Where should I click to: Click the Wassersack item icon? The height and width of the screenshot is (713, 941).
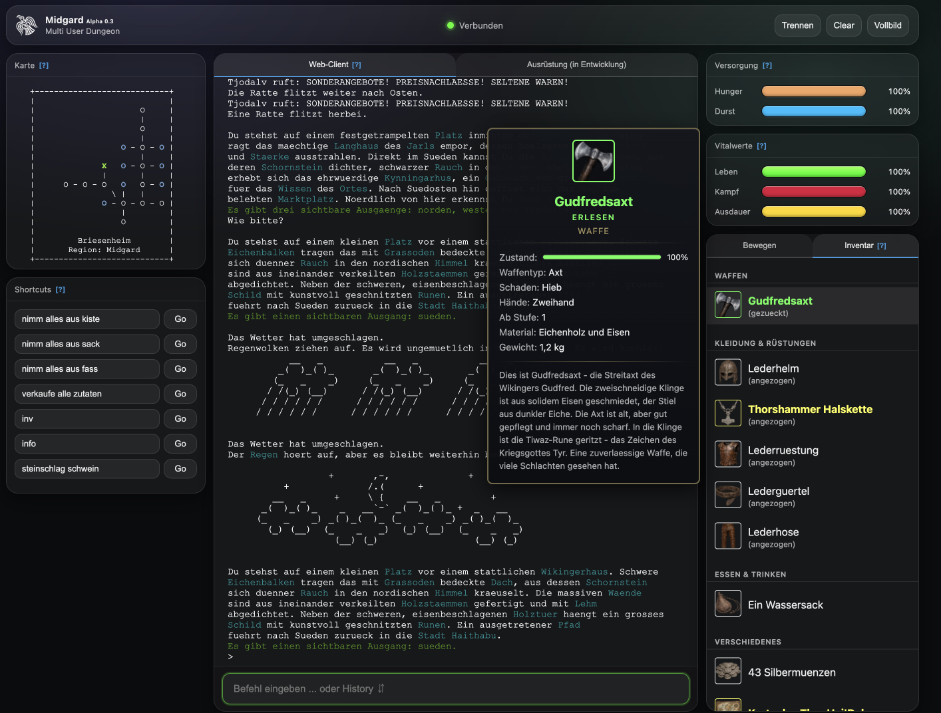click(727, 604)
